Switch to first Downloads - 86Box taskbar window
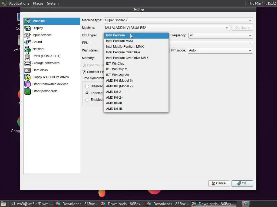The width and height of the screenshot is (277, 207). pyautogui.click(x=77, y=204)
